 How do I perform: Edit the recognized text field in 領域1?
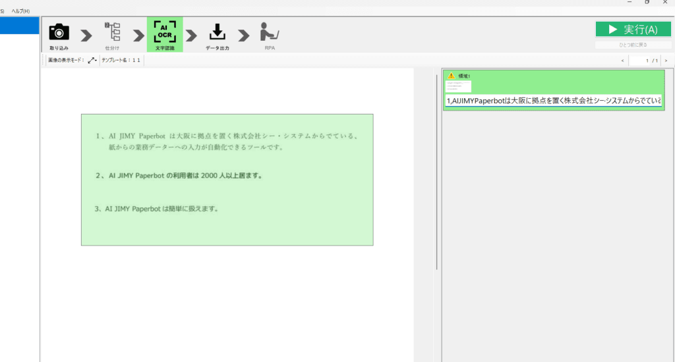tap(554, 101)
